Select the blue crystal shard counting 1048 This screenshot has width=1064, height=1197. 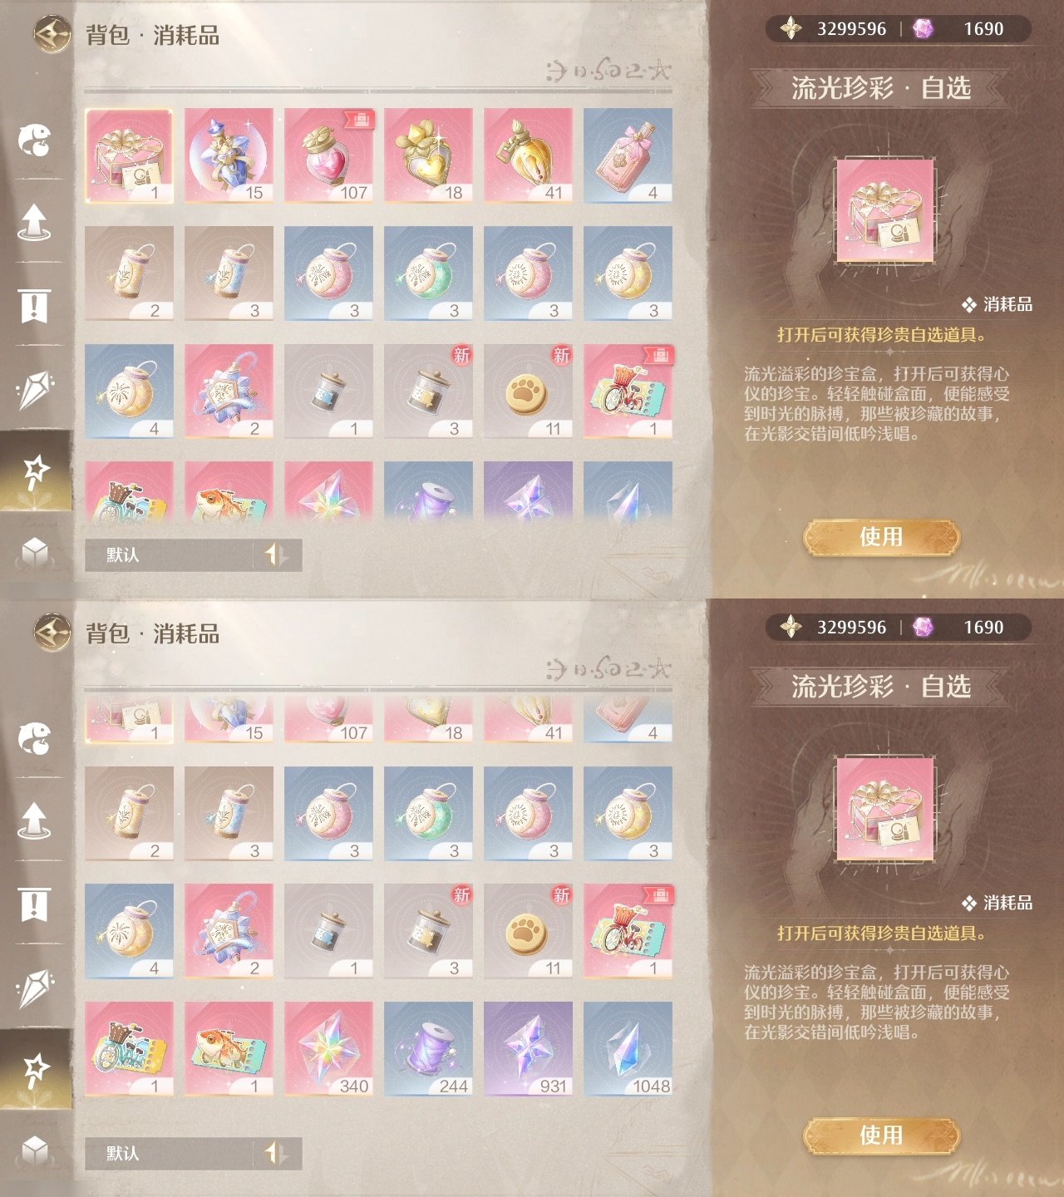tap(628, 1049)
